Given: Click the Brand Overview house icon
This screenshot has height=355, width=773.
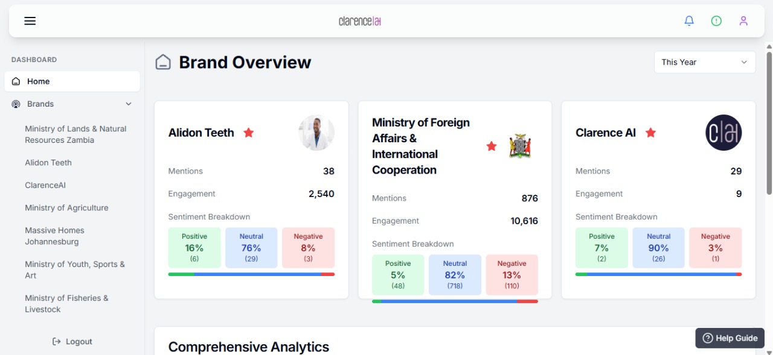Looking at the screenshot, I should point(163,61).
